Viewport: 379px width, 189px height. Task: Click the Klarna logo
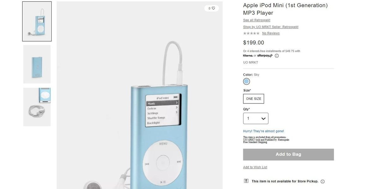pos(248,56)
